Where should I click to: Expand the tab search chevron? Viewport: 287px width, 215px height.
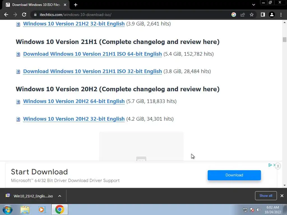[x=253, y=5]
